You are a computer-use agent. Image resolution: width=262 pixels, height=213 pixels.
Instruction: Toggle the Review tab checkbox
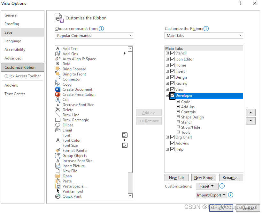(x=172, y=83)
